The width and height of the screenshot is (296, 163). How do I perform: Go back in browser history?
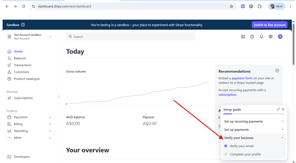coord(7,6)
